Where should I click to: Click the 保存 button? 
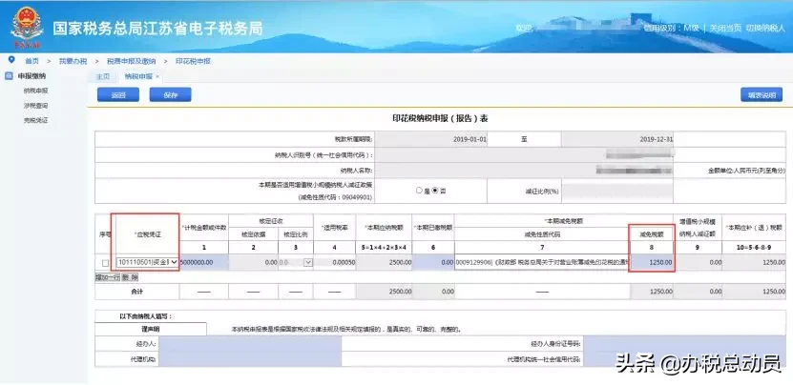coord(171,94)
